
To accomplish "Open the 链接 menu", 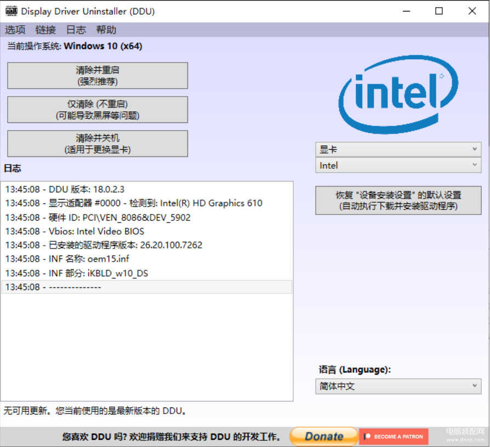I will (45, 30).
